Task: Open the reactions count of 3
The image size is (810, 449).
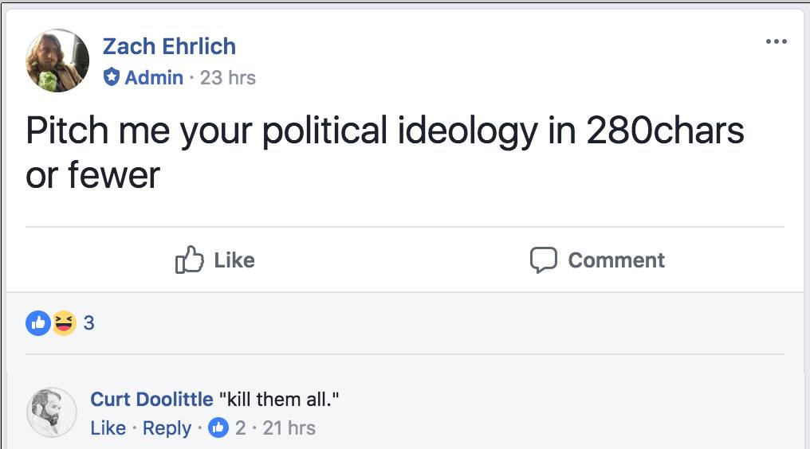Action: coord(88,322)
